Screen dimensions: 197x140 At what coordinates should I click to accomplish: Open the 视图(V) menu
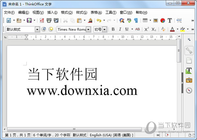[x=38, y=12]
